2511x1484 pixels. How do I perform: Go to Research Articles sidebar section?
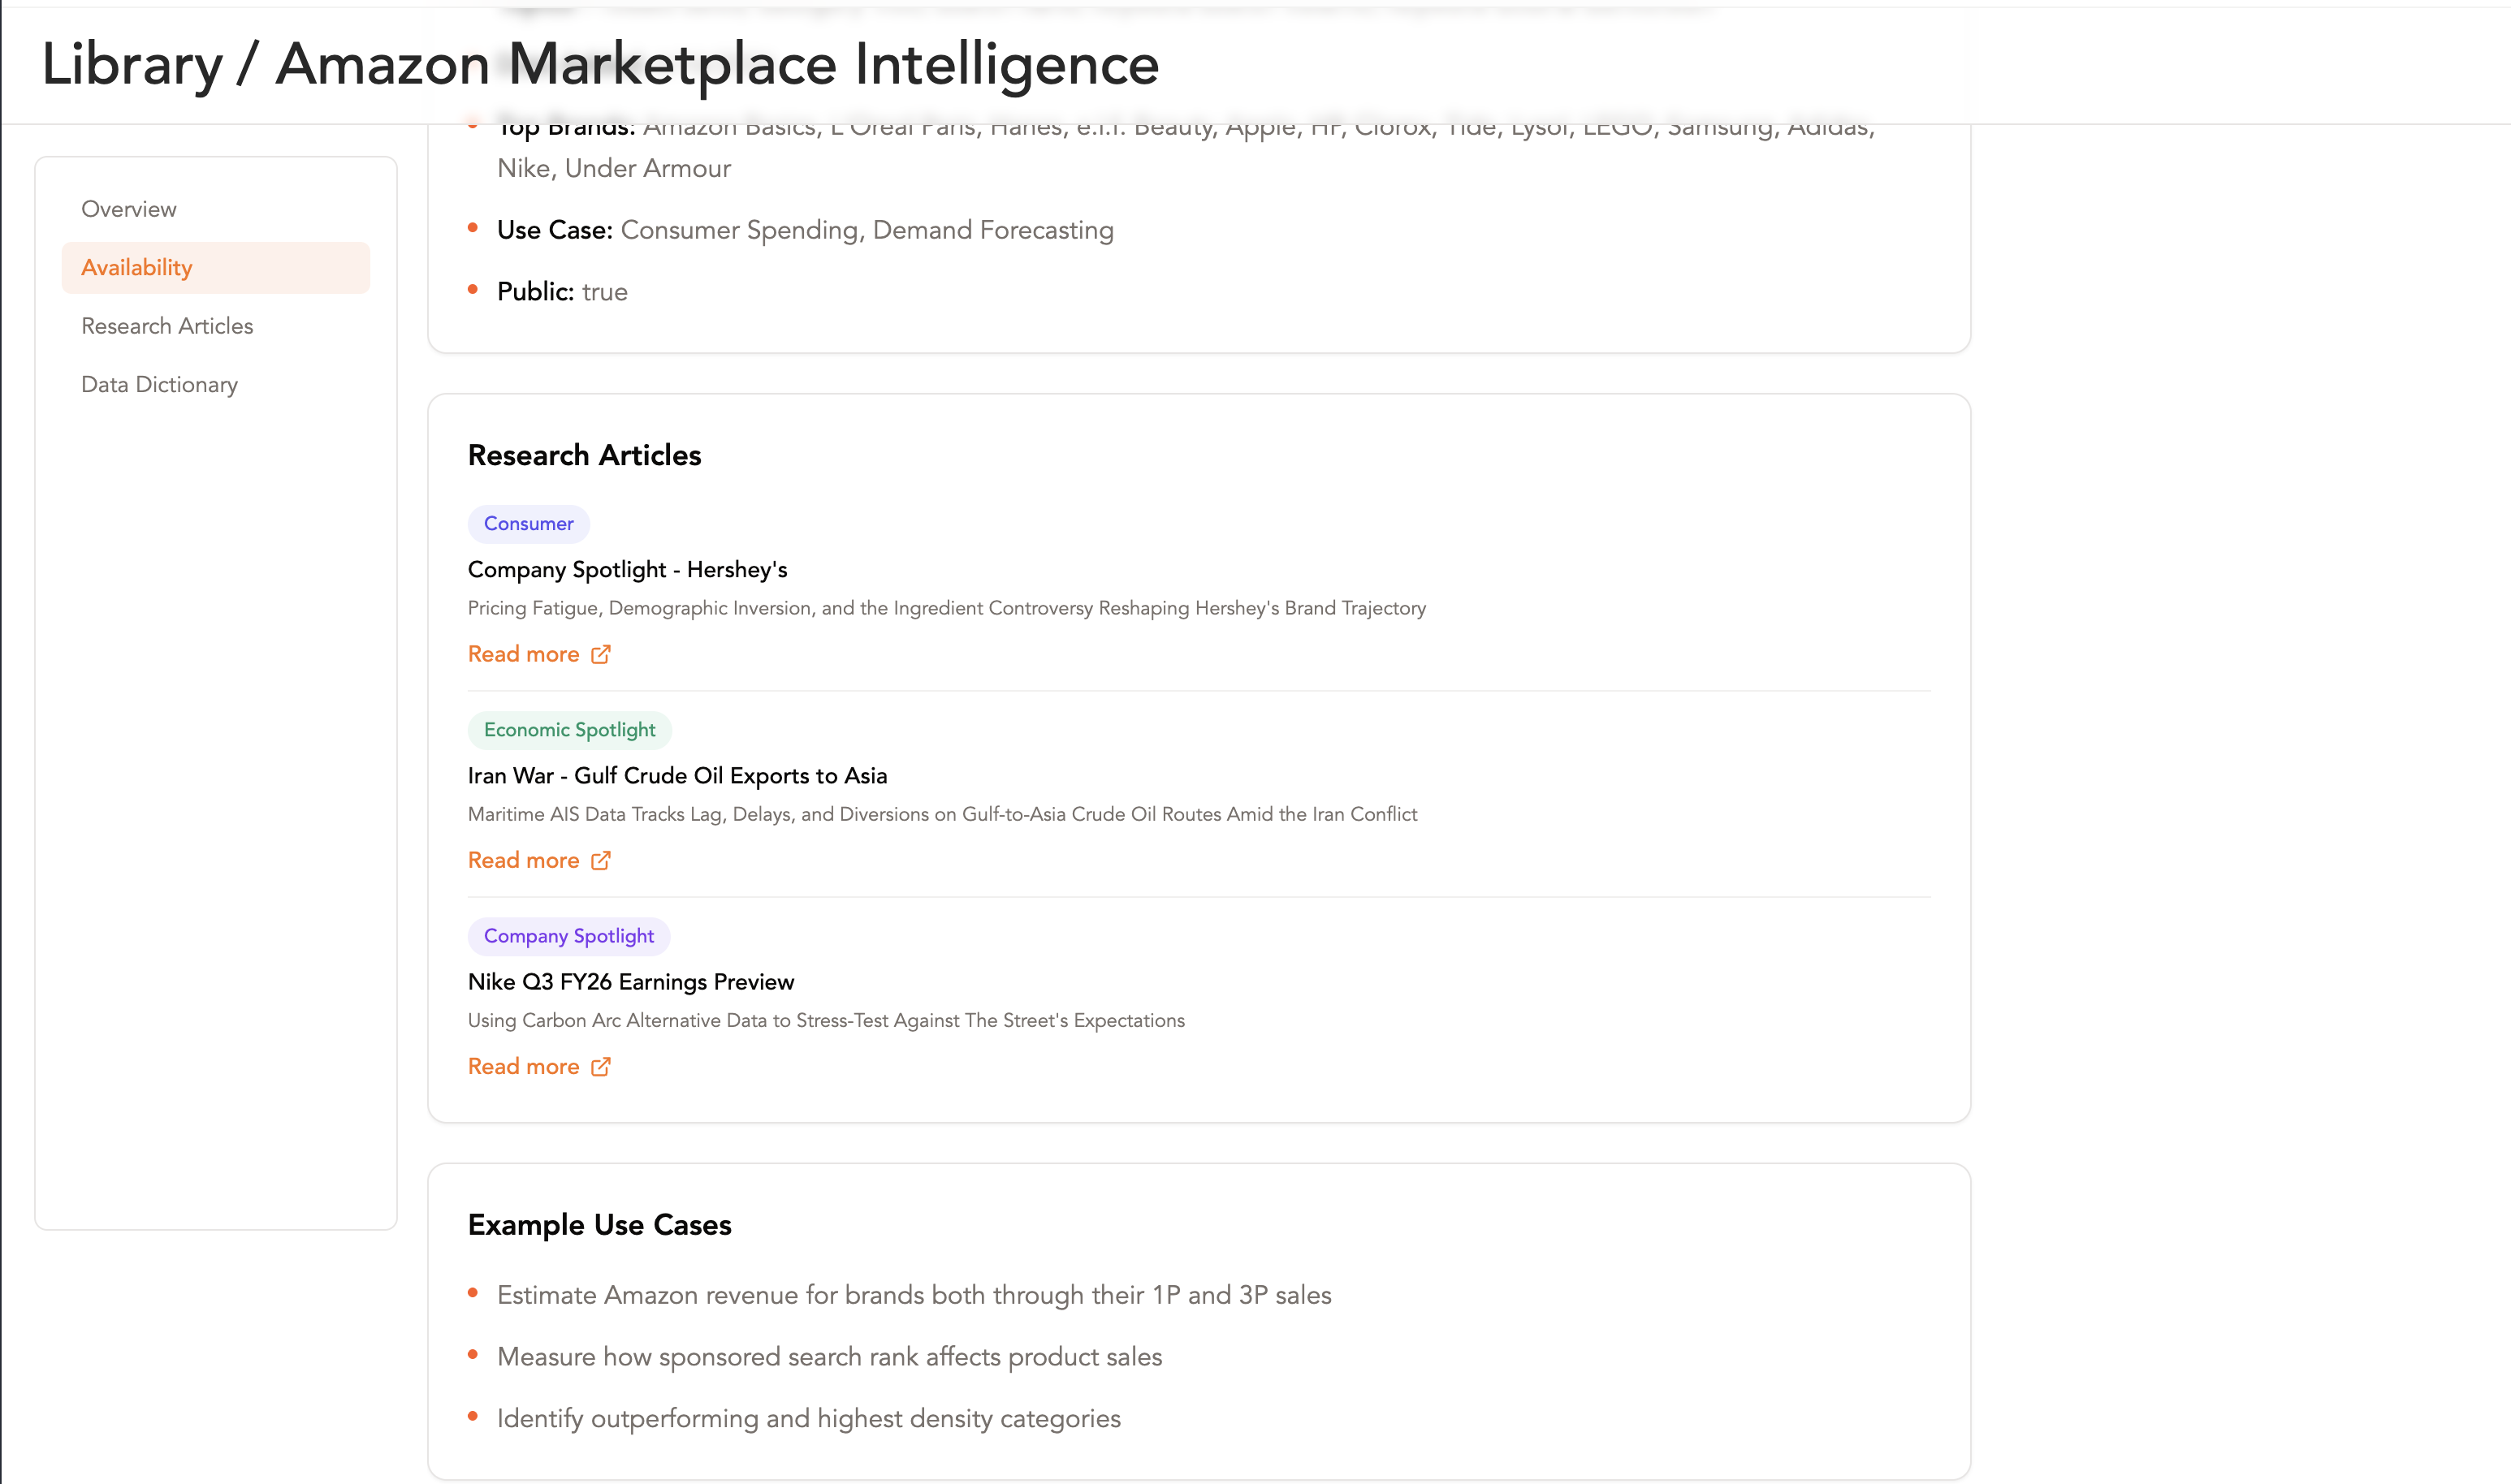[167, 326]
